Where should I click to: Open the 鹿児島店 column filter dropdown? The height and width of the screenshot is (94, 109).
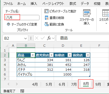[51, 55]
